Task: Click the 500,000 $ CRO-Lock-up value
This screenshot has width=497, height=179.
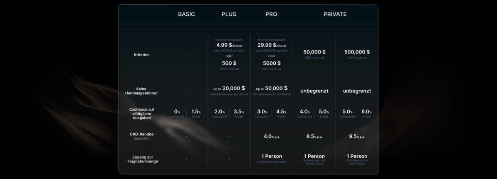Action: 357,52
